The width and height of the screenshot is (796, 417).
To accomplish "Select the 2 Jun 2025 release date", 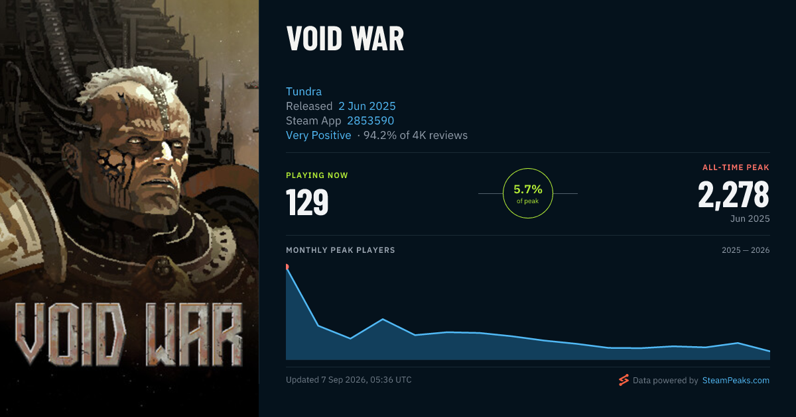I will click(367, 106).
